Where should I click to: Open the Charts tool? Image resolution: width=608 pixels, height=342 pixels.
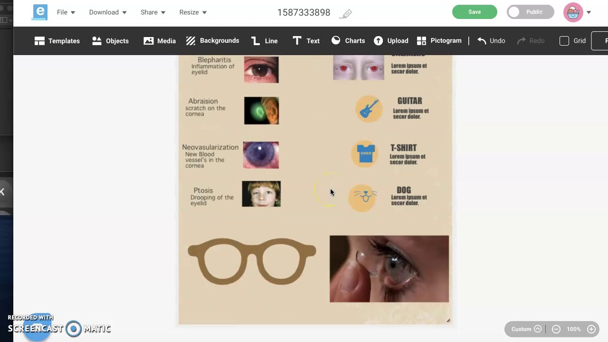coord(348,41)
